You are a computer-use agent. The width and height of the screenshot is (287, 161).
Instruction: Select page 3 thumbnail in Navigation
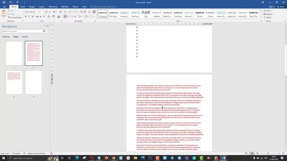point(14,82)
